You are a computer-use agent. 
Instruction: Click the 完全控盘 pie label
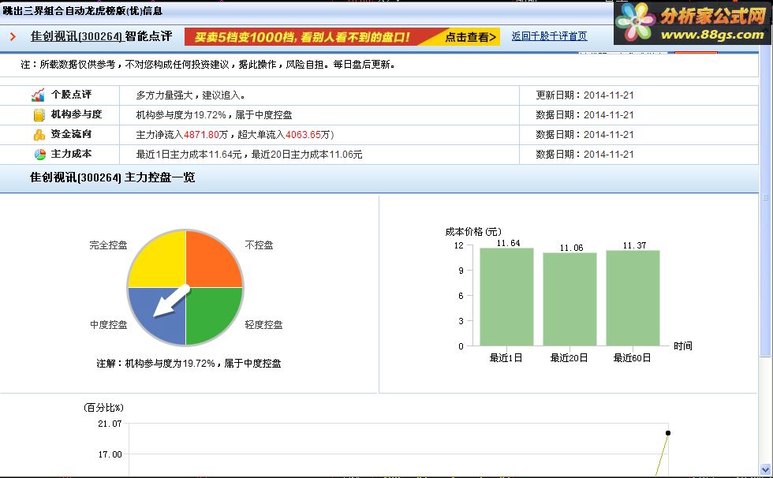tap(109, 245)
